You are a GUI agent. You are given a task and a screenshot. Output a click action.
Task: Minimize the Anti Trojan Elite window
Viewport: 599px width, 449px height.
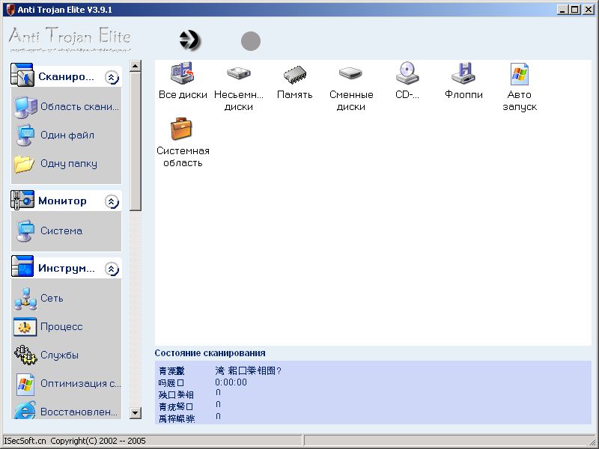562,10
